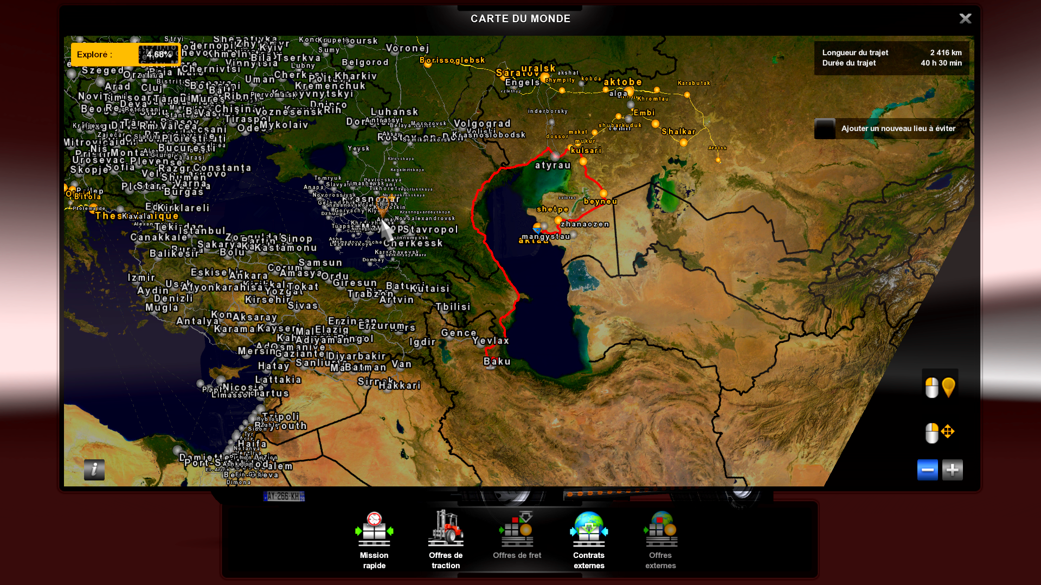Click the Diyarbakir city label
The image size is (1041, 585).
click(x=356, y=356)
